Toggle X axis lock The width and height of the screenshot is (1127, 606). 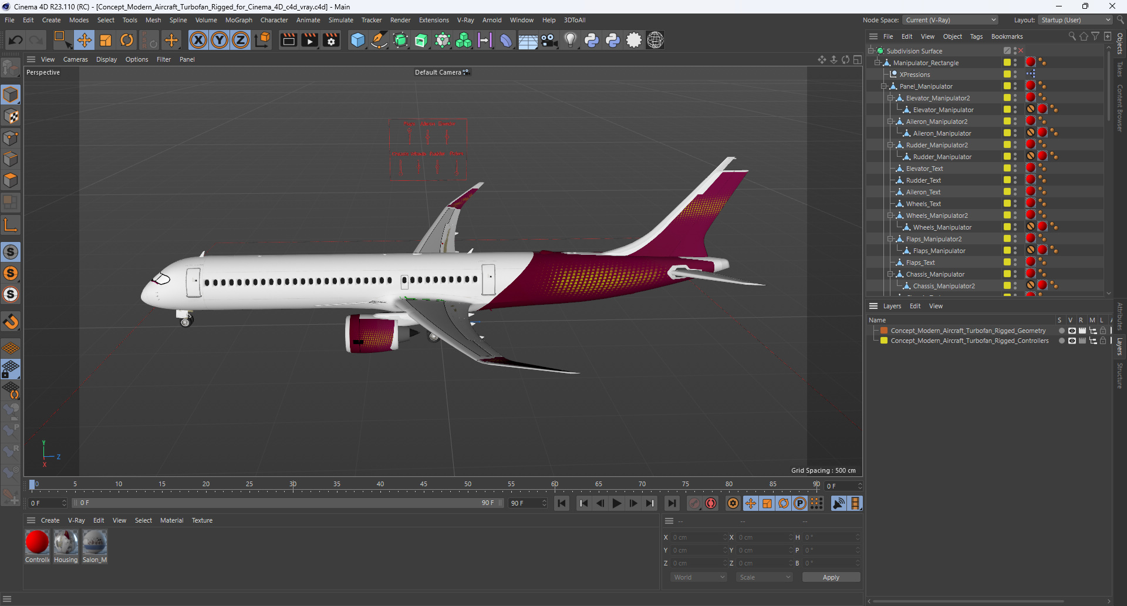tap(198, 40)
